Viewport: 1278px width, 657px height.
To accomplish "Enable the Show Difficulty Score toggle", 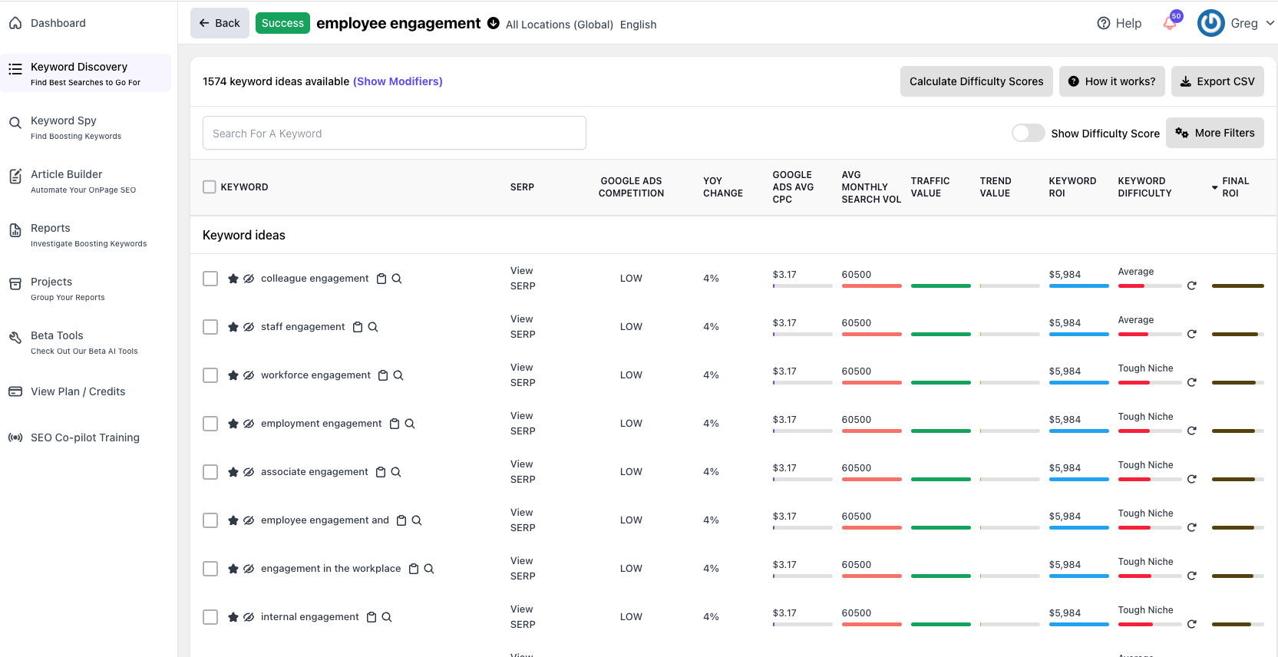I will [x=1028, y=133].
